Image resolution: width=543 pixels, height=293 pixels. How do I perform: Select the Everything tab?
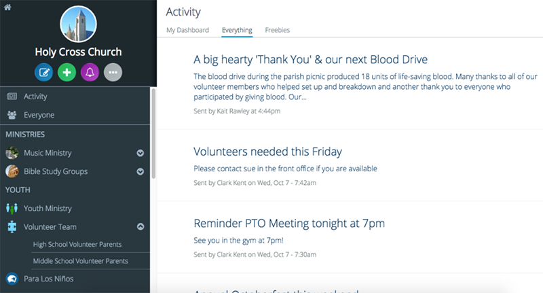click(237, 30)
